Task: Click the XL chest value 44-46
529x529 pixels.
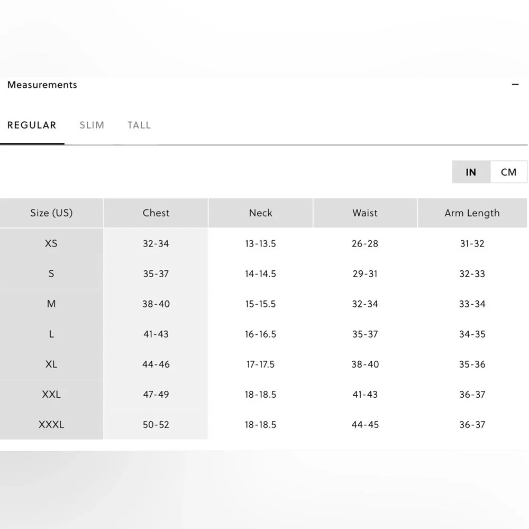Action: (x=156, y=364)
